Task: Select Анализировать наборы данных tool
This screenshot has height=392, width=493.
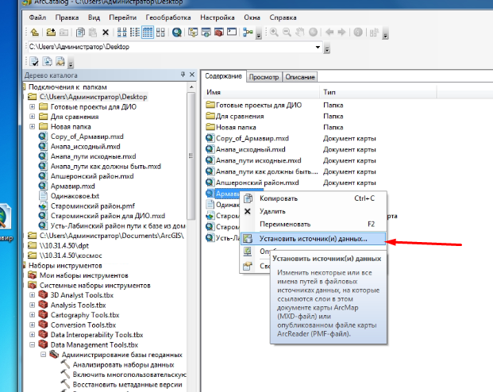Action: [x=123, y=365]
